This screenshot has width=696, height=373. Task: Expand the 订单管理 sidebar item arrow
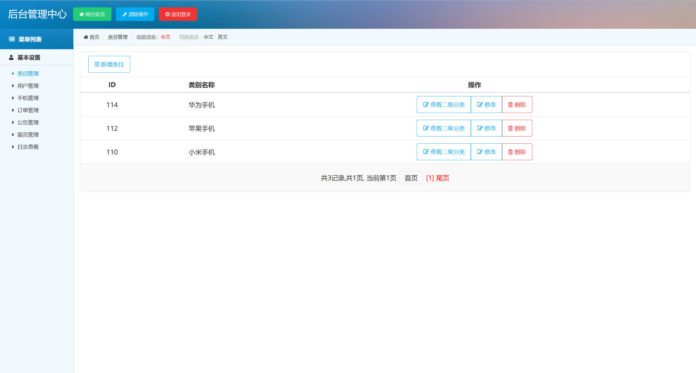pos(13,110)
